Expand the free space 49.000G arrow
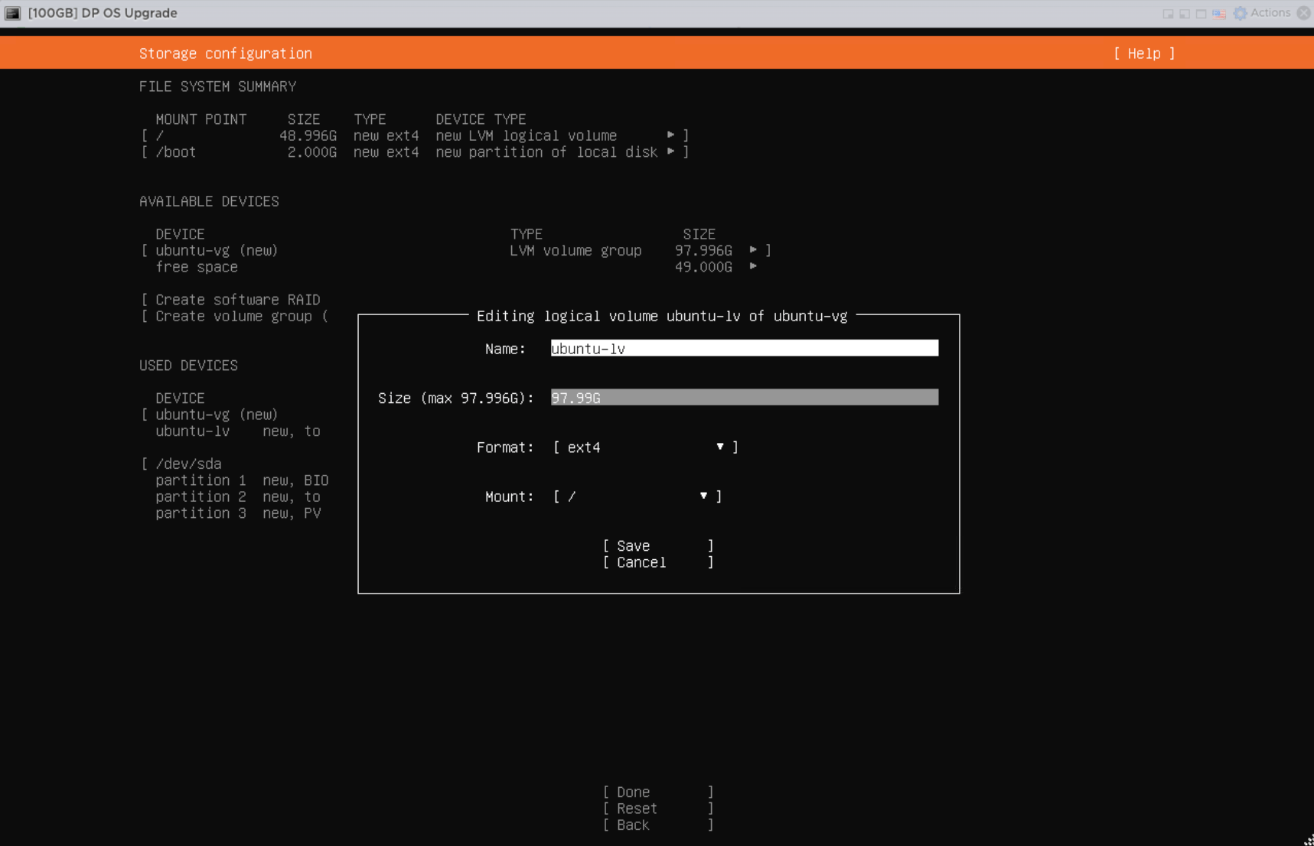Screen dimensions: 1314x846 754,266
